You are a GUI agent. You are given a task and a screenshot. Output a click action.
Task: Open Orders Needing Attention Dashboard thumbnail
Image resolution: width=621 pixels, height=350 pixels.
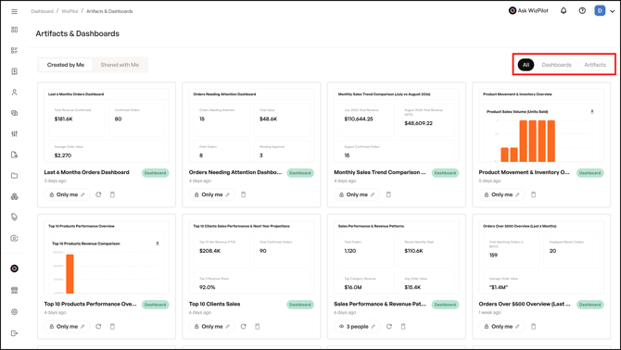(x=251, y=125)
